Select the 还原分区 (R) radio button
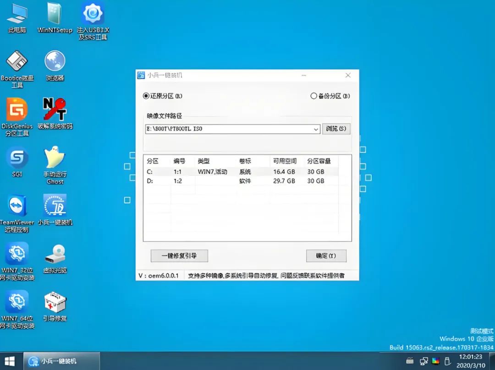This screenshot has height=370, width=495. click(x=163, y=96)
